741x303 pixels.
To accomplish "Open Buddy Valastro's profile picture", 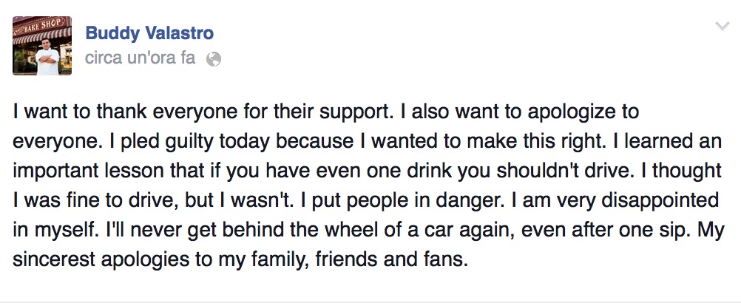I will tap(41, 45).
